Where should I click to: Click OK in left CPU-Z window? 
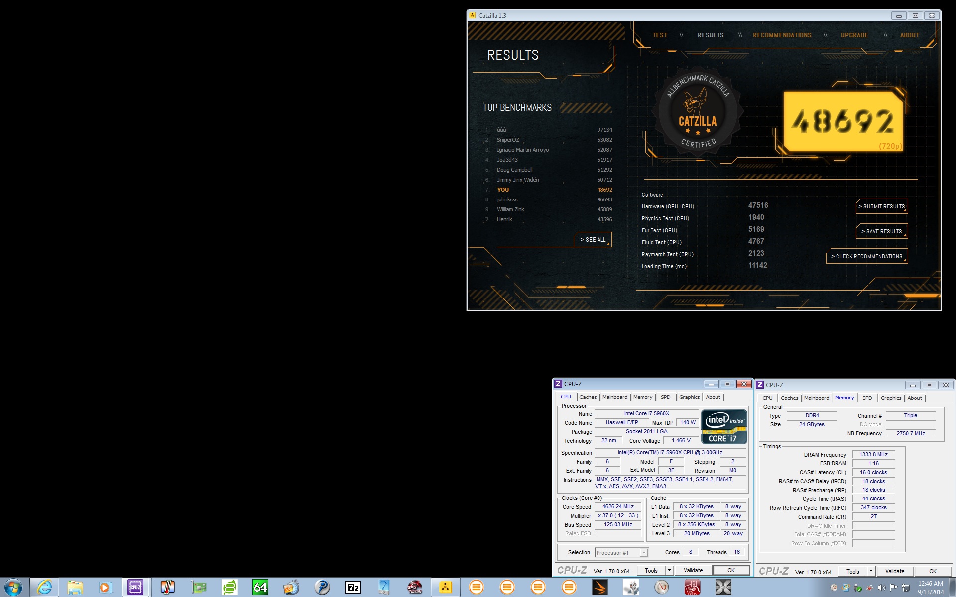[731, 570]
